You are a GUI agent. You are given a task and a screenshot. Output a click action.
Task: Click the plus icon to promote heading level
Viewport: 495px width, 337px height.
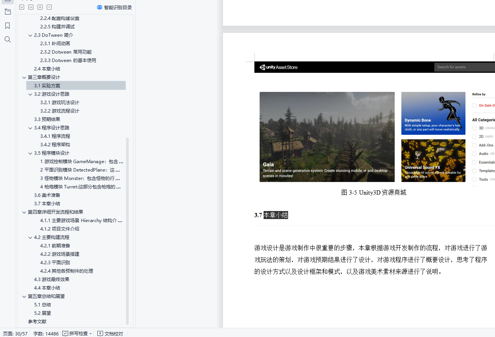tap(40, 7)
